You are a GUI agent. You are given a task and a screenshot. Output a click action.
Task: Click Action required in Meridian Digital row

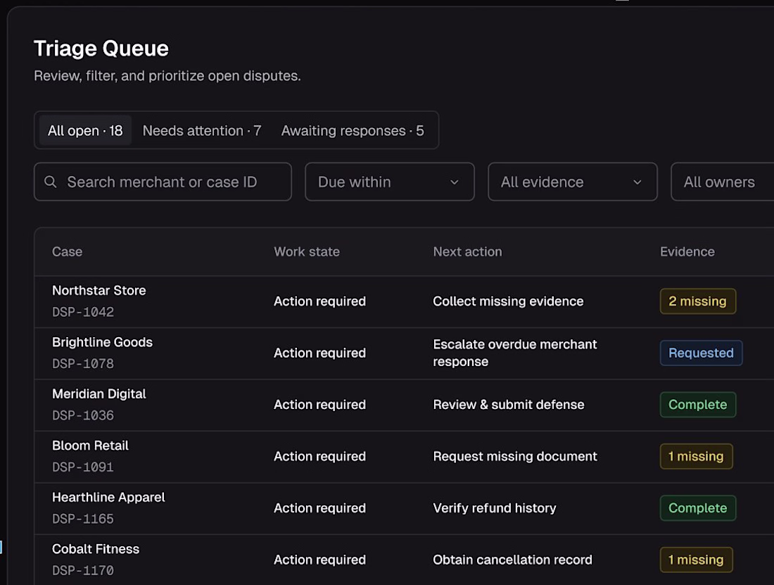click(320, 405)
